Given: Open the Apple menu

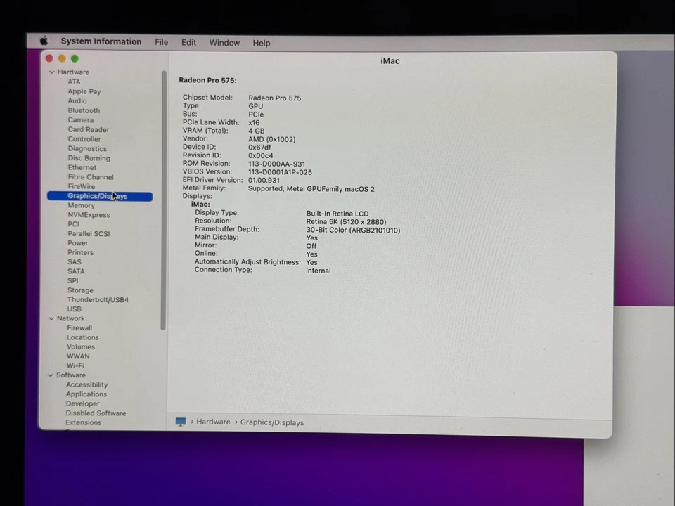Looking at the screenshot, I should 44,41.
